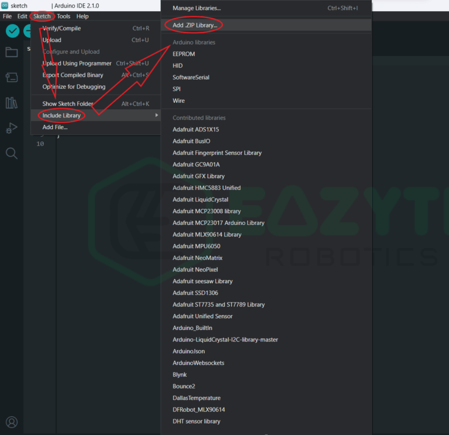Select DHT sensor library

[x=267, y=421]
